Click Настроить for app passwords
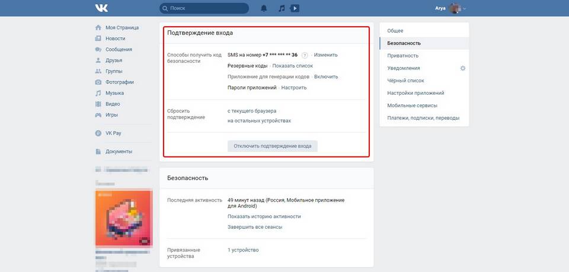Viewport: 569px width, 272px height. [x=294, y=88]
